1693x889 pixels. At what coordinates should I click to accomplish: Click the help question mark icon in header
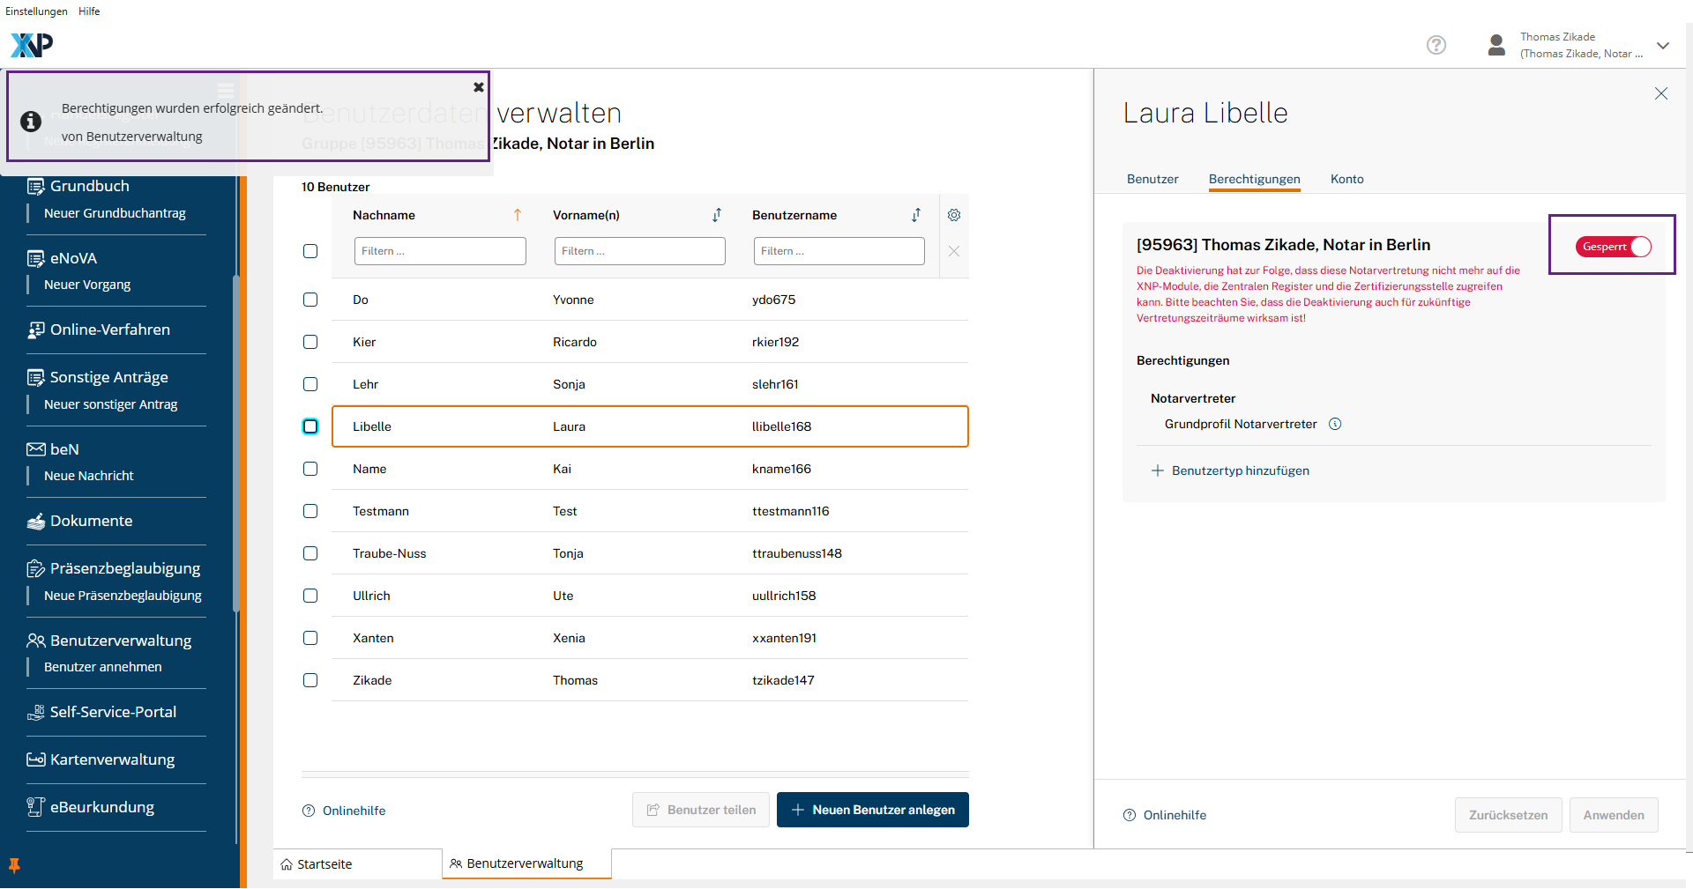click(x=1436, y=45)
